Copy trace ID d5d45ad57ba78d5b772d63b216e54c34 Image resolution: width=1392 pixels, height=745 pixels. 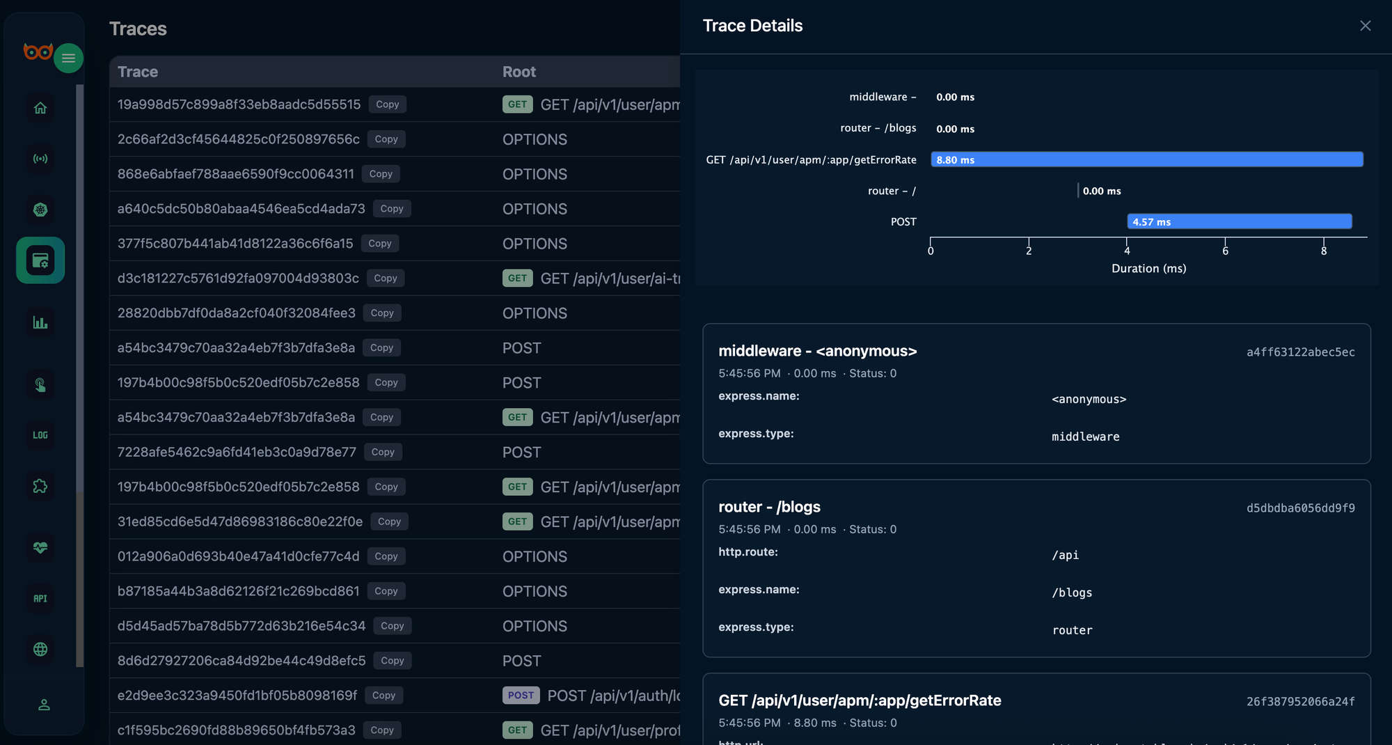(x=393, y=626)
